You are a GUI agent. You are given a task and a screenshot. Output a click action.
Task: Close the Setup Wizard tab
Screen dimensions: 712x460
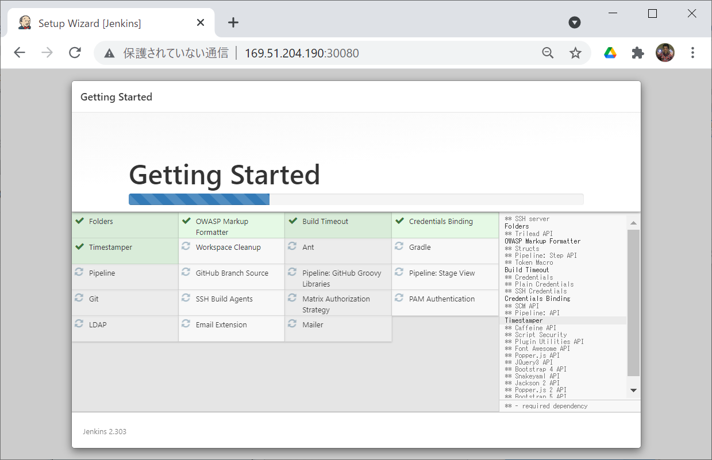pos(201,22)
